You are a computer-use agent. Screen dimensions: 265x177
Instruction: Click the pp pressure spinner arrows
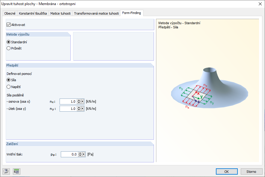80,154
